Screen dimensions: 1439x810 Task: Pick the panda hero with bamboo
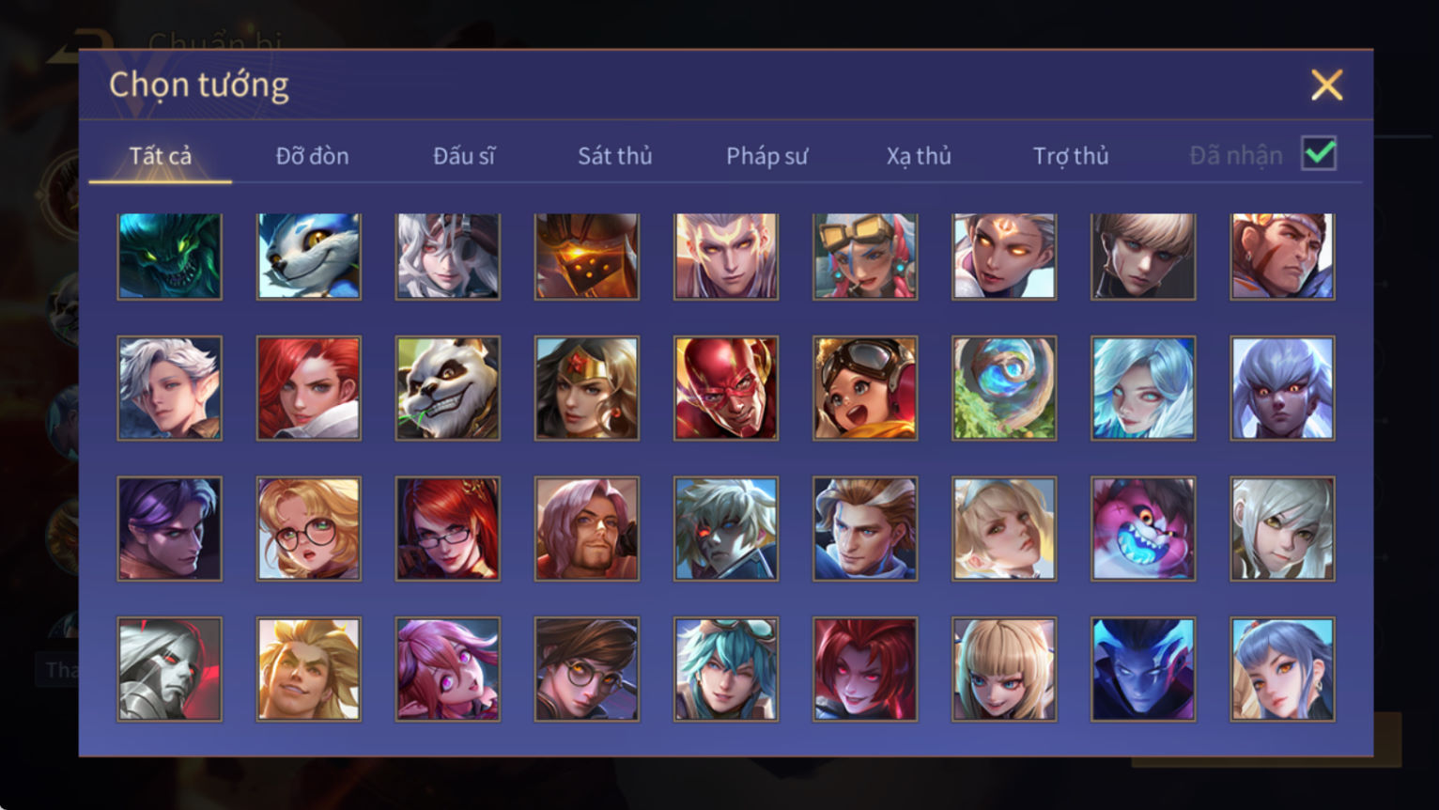coord(448,388)
